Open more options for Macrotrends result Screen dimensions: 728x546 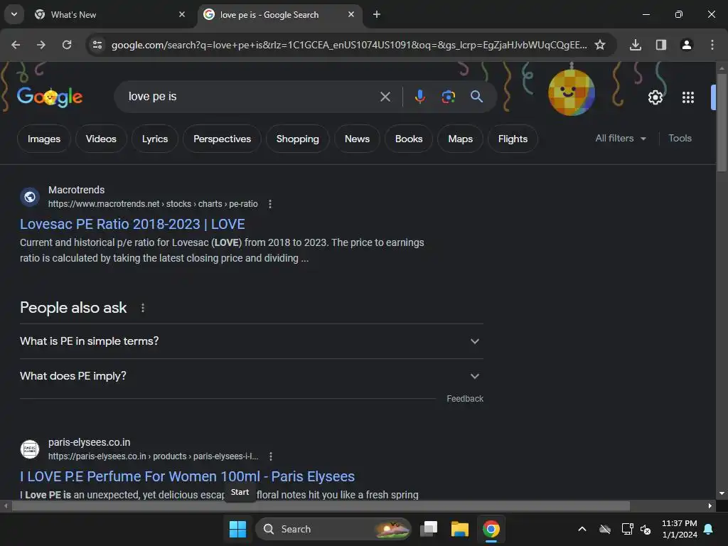270,204
